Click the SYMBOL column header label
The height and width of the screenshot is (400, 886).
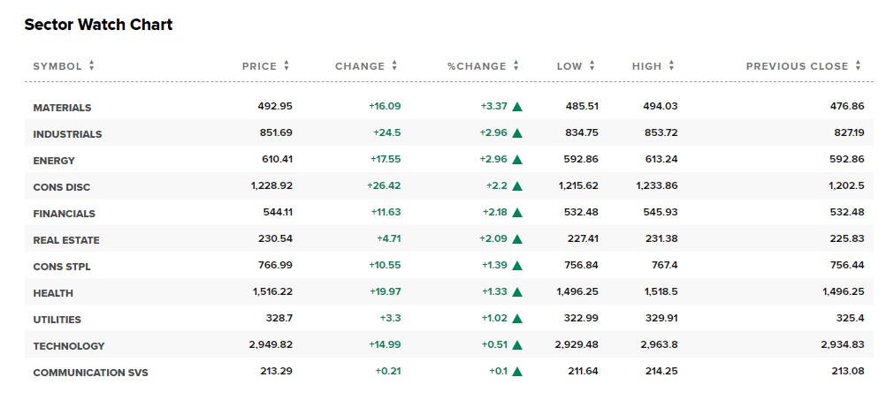coord(57,66)
